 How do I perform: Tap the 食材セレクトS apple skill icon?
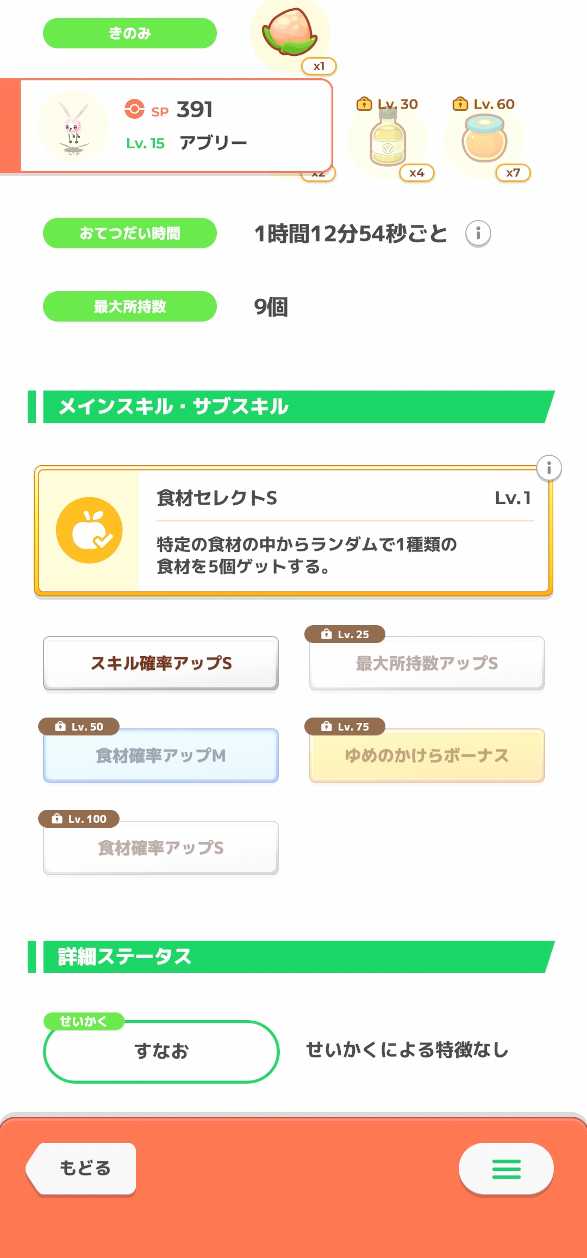(x=89, y=530)
